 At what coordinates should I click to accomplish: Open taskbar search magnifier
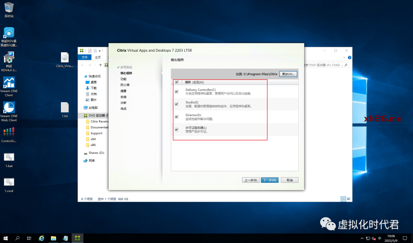pos(17,238)
